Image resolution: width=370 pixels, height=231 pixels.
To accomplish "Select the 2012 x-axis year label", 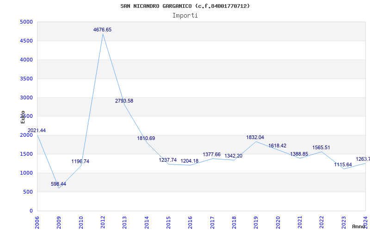I will pyautogui.click(x=103, y=223).
